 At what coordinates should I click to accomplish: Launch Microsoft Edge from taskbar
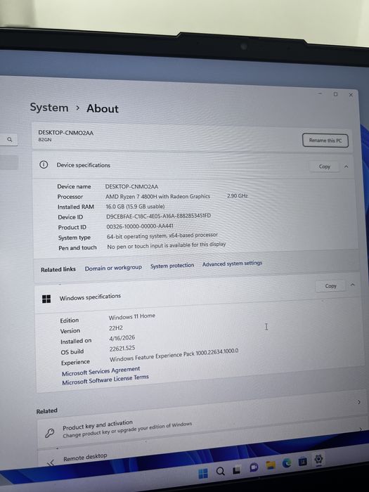point(287,463)
